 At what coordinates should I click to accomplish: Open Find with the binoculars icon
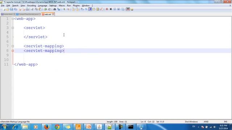click(x=55, y=9)
